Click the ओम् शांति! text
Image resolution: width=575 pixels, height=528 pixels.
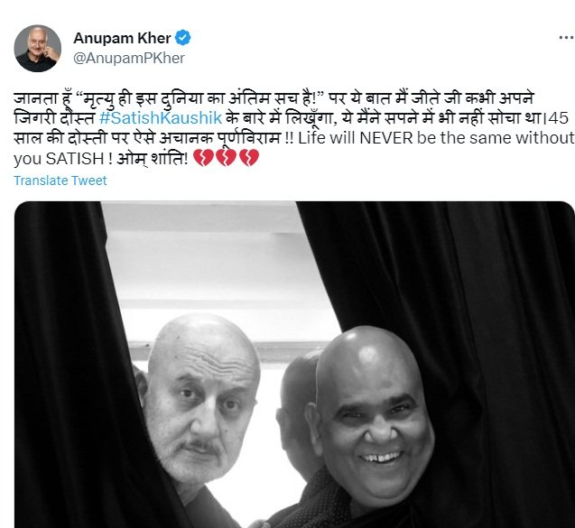click(153, 159)
